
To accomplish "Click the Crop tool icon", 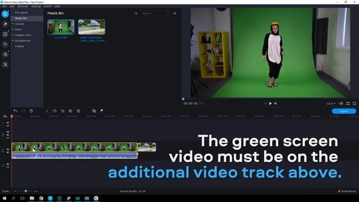I will click(x=63, y=111).
